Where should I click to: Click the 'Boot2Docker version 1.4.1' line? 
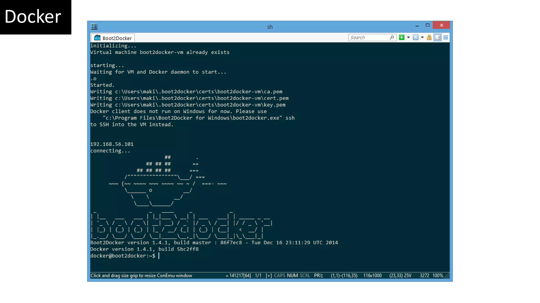pyautogui.click(x=214, y=243)
